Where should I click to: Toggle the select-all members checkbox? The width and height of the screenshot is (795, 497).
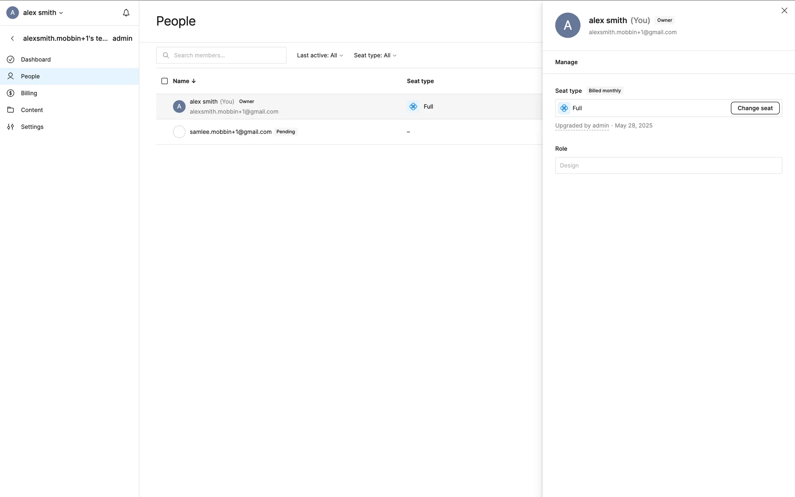click(164, 81)
